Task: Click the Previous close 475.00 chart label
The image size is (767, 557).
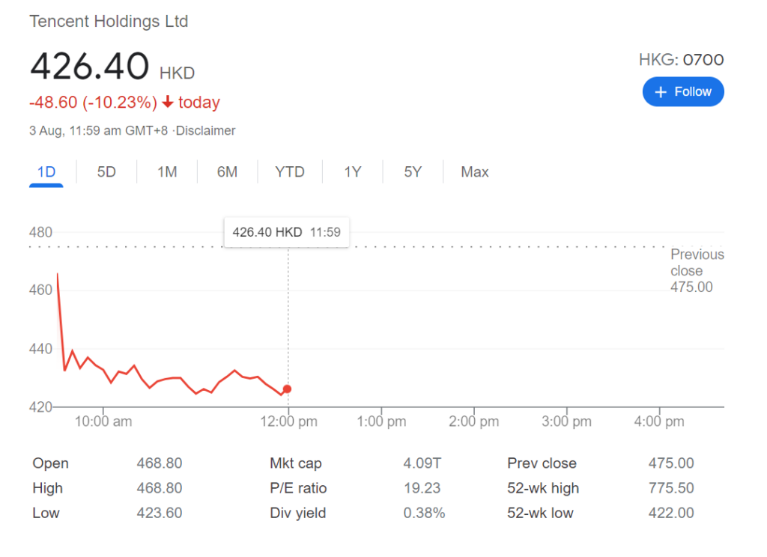Action: tap(697, 271)
